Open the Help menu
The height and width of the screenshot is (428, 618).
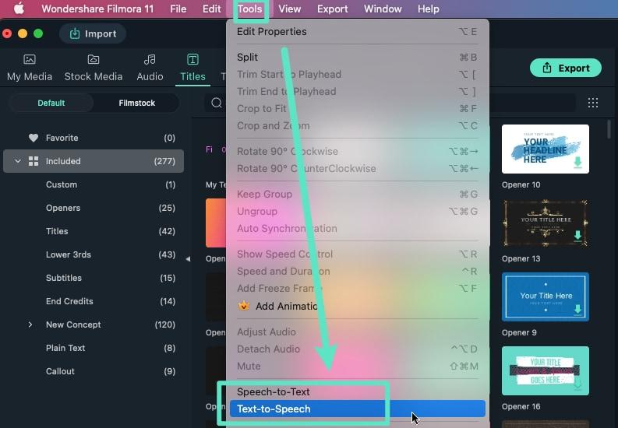click(x=429, y=9)
